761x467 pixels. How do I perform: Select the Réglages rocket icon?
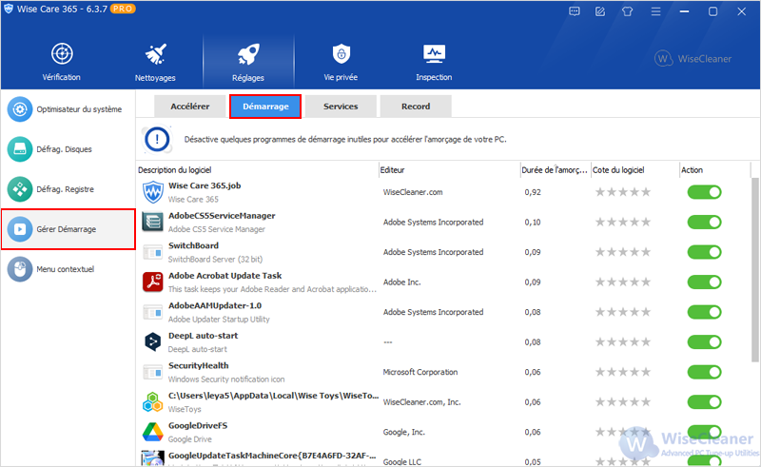[x=248, y=54]
